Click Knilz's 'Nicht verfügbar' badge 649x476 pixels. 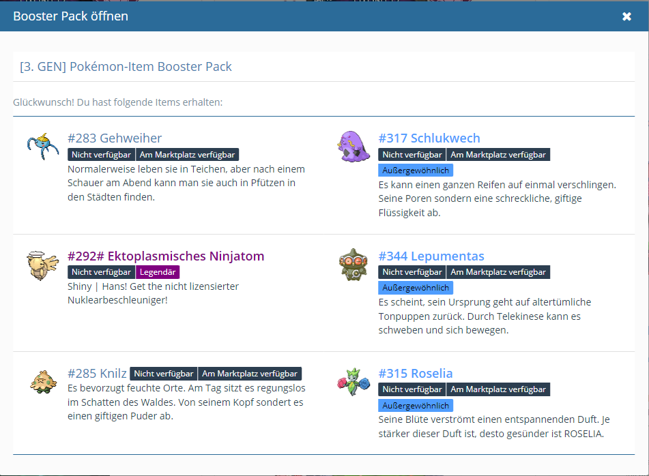[x=163, y=374]
